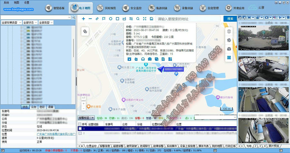Open the 报警信息 bottom tab
Image resolution: width=290 pixels, height=153 pixels.
[107, 146]
